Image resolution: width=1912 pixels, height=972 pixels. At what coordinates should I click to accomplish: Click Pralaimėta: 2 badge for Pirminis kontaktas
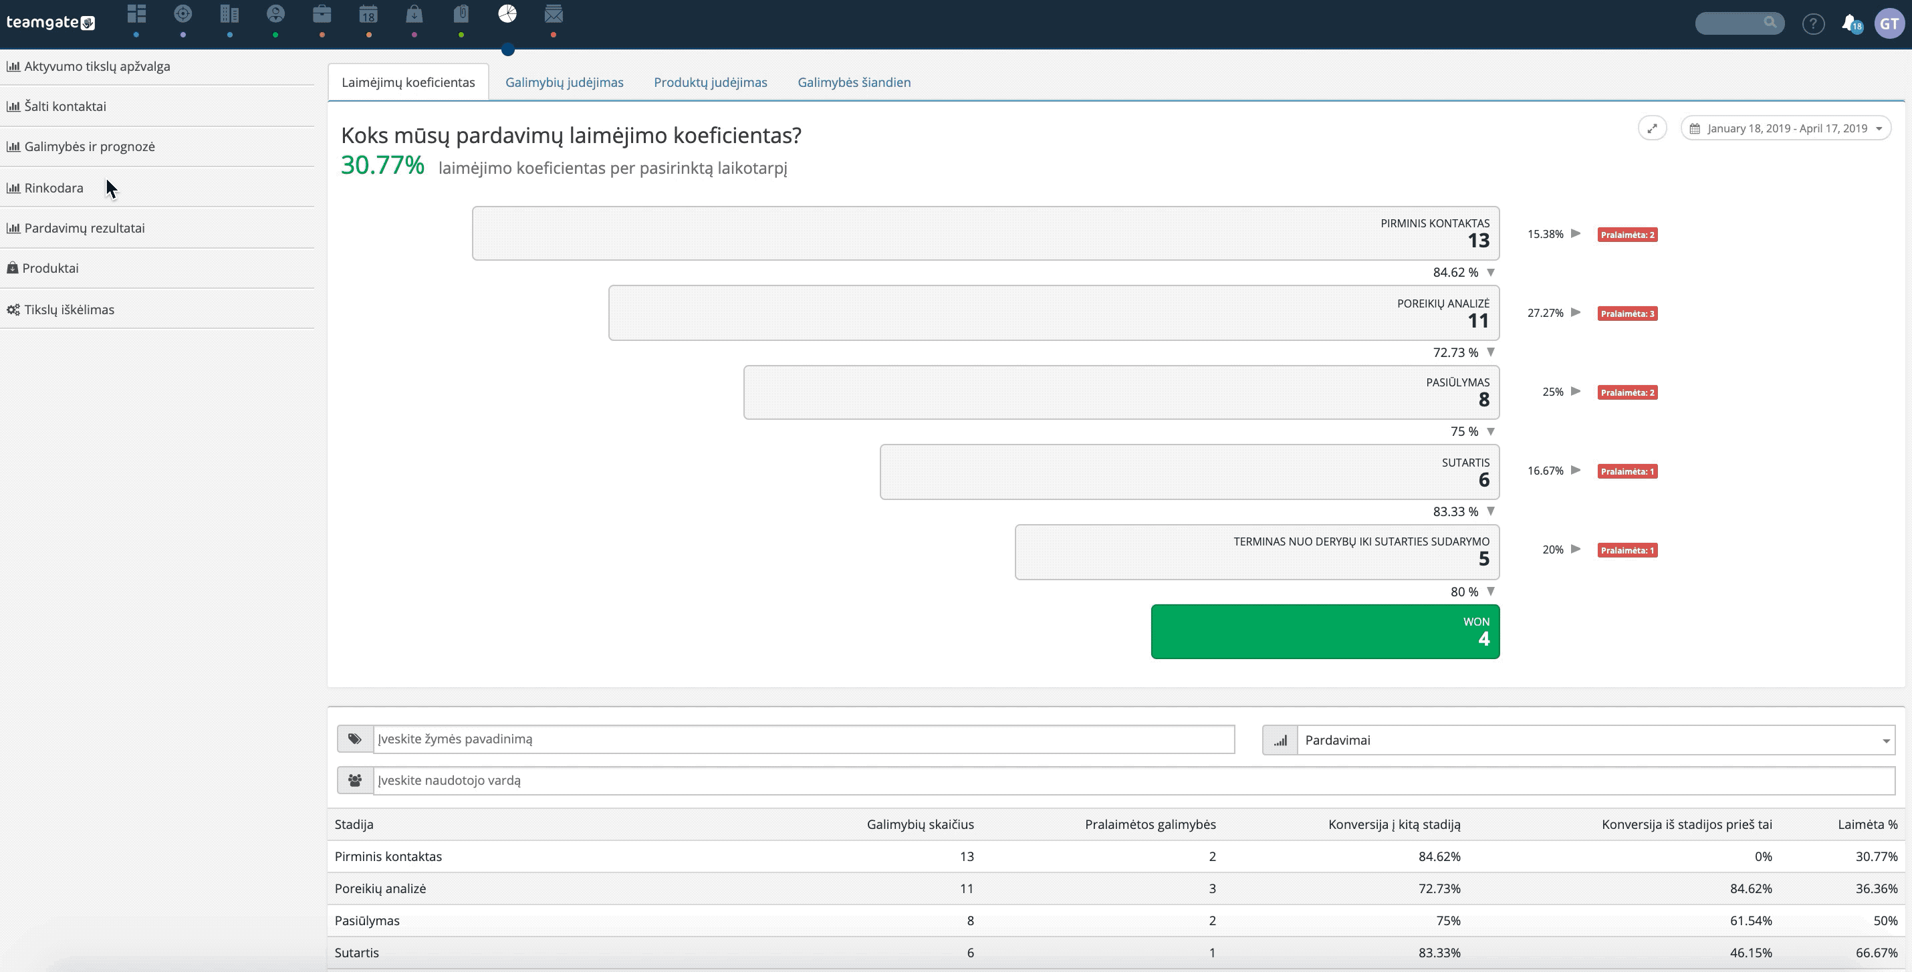coord(1628,235)
